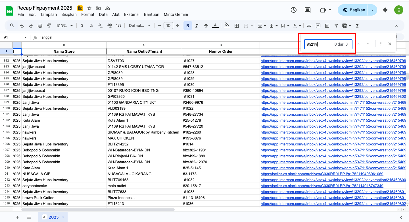Open the text color picker
409x222 pixels.
click(x=215, y=26)
